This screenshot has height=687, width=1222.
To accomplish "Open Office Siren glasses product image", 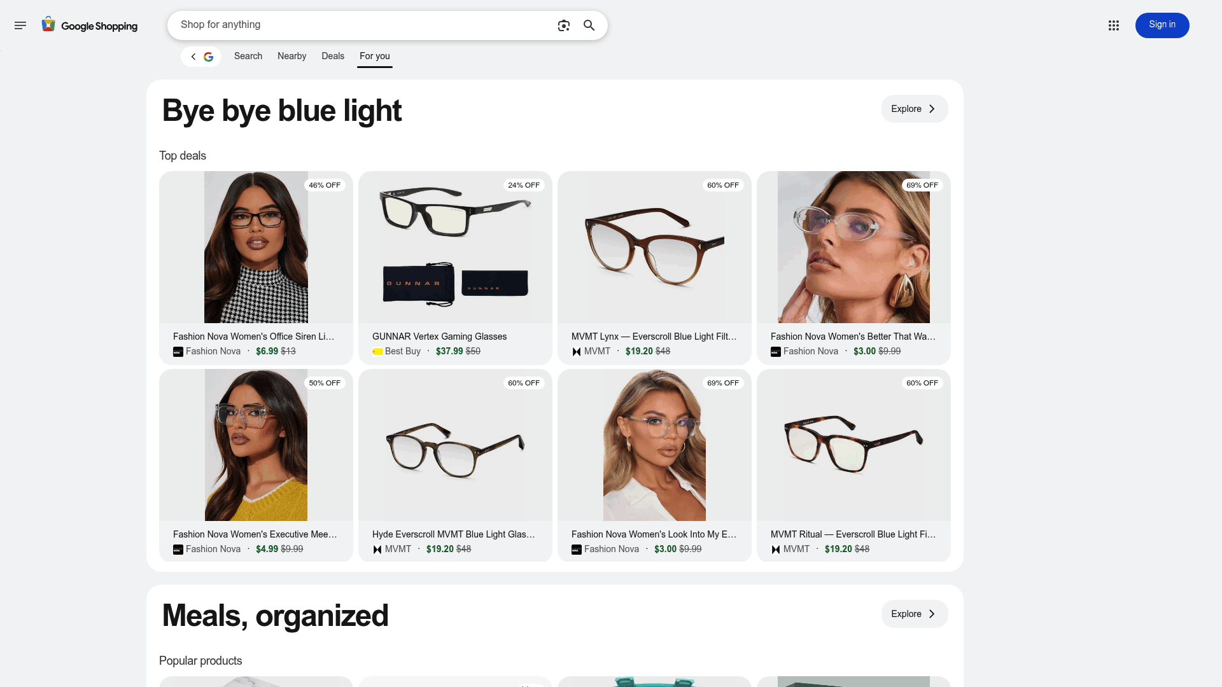I will (x=256, y=247).
